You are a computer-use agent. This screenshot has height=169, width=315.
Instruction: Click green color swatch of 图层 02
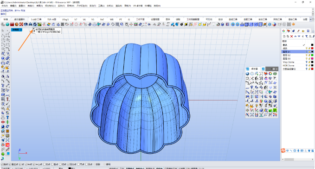[x=312, y=55]
